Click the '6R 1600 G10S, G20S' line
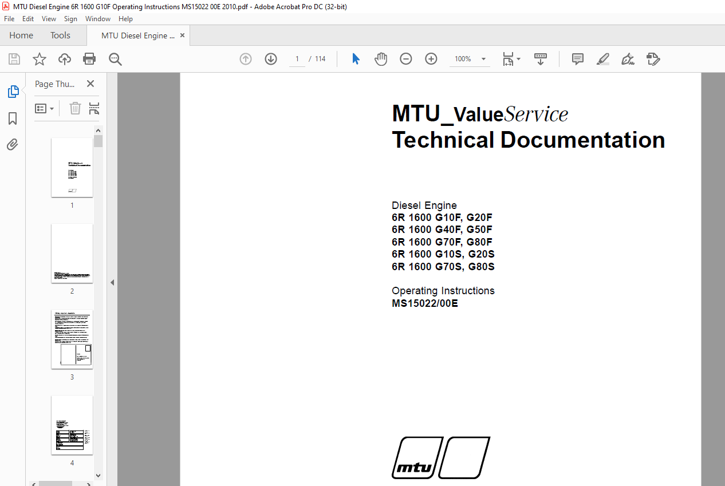The height and width of the screenshot is (486, 725). [x=443, y=254]
